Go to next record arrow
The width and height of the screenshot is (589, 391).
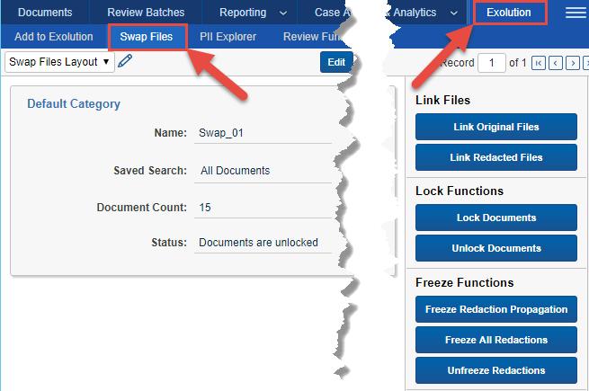pyautogui.click(x=573, y=63)
